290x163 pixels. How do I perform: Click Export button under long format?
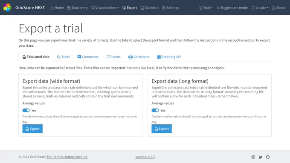[x=162, y=129]
